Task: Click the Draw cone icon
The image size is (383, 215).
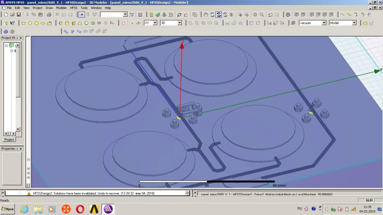Action: coord(80,23)
